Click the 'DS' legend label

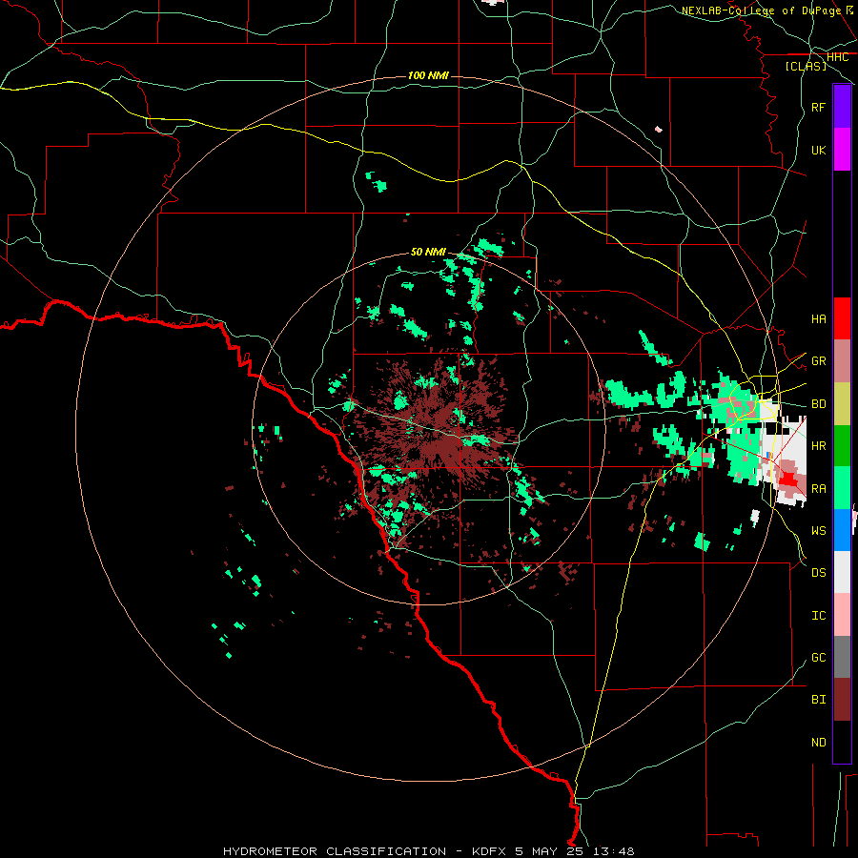pyautogui.click(x=818, y=573)
